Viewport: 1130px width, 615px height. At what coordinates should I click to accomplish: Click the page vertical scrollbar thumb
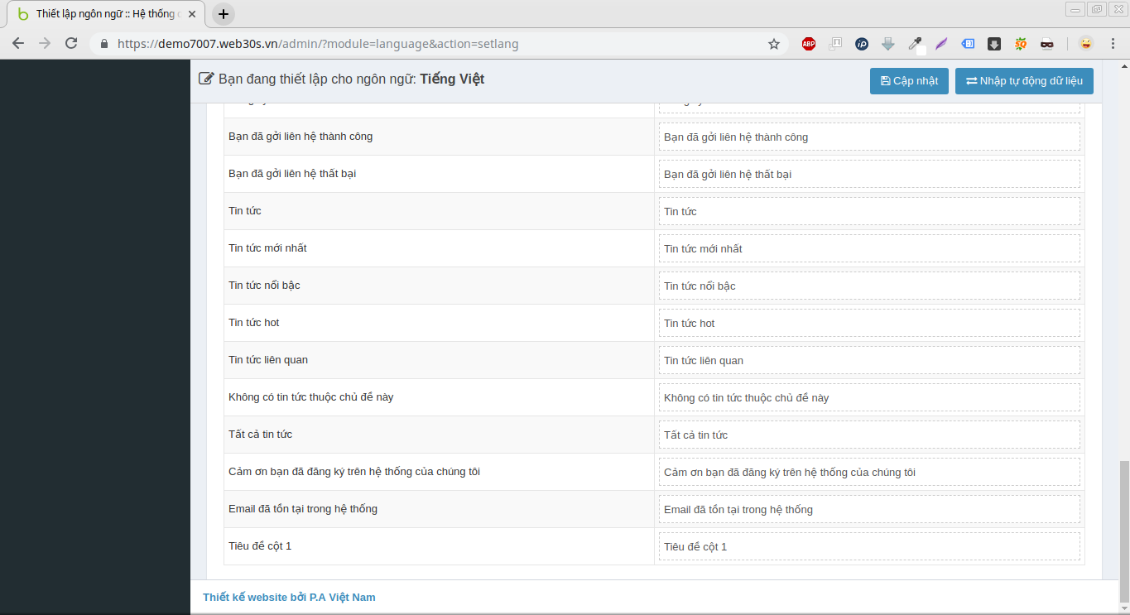click(1123, 532)
